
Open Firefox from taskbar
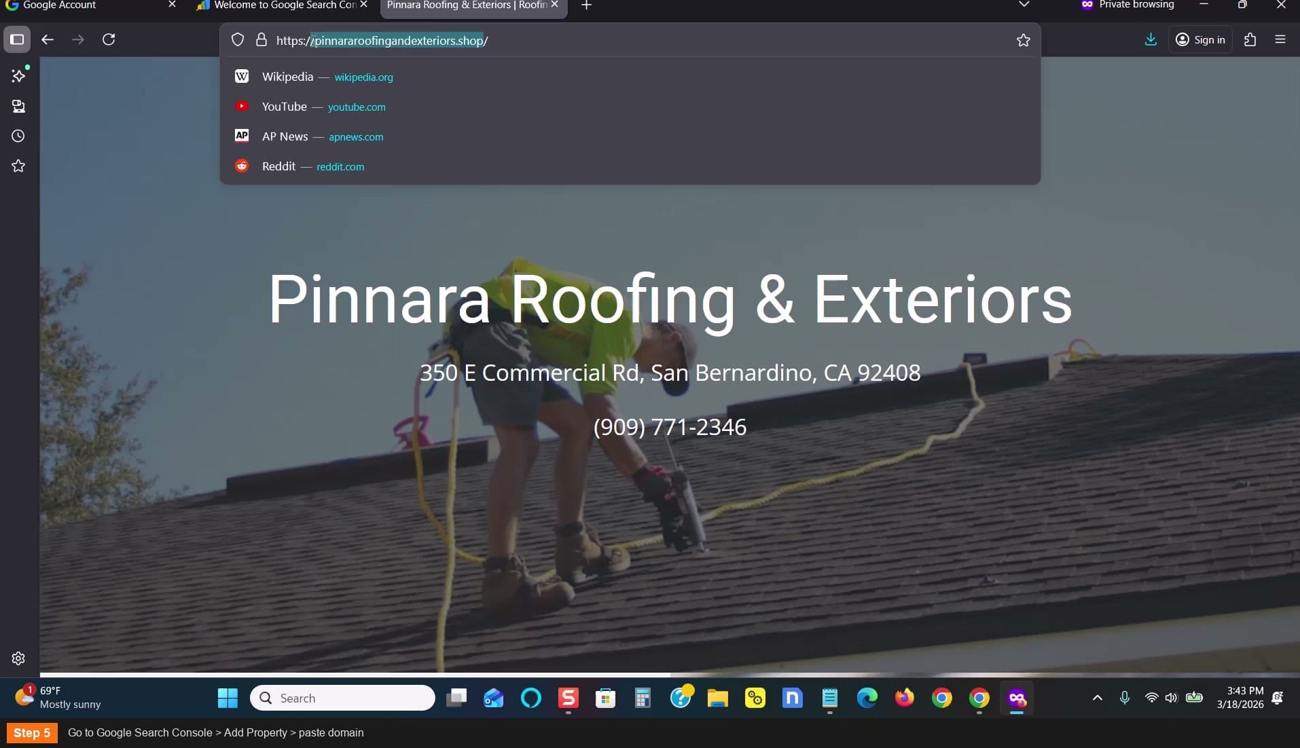904,698
